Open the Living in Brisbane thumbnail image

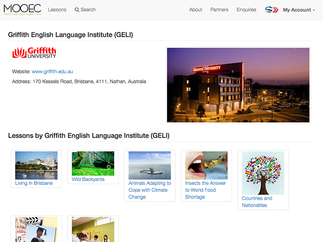coord(36,165)
